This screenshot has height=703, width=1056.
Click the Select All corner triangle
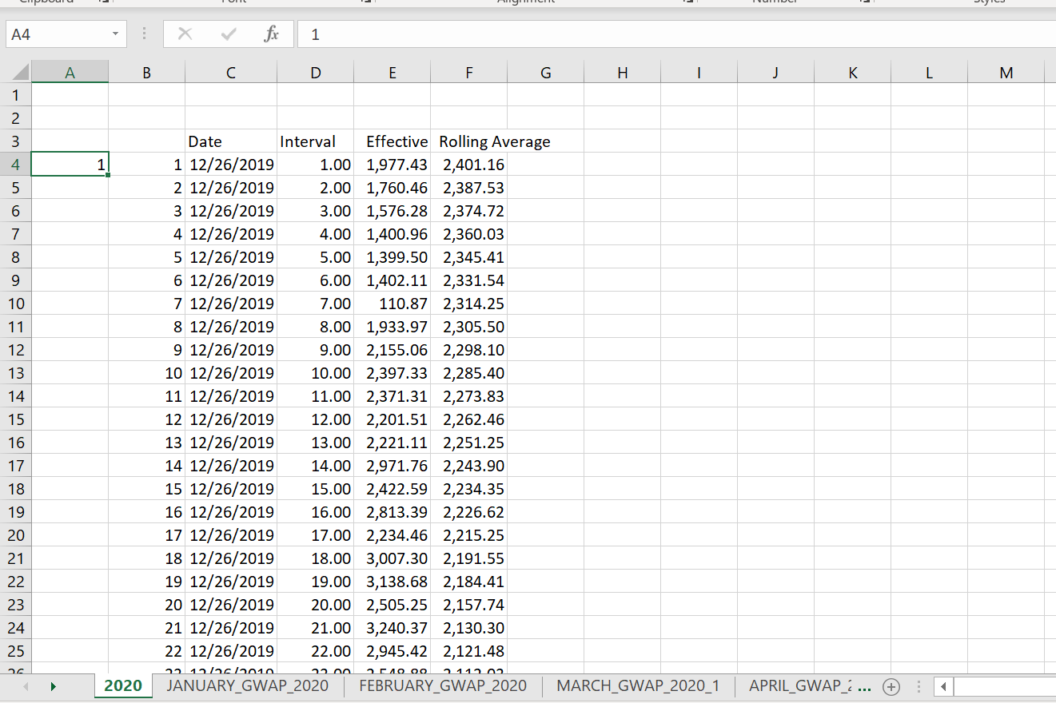(18, 73)
